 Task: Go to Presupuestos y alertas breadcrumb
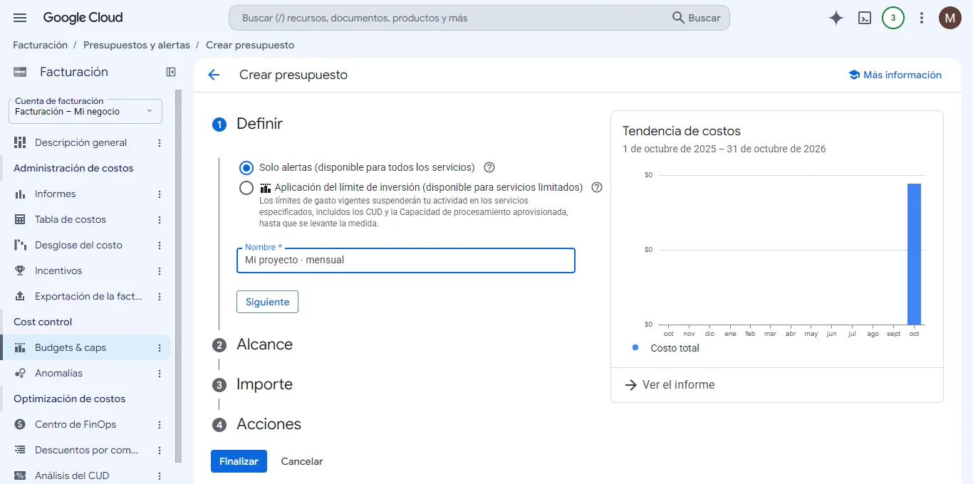[x=137, y=45]
